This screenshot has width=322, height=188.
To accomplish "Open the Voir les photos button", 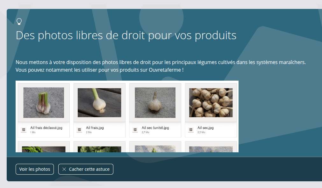I will pyautogui.click(x=35, y=169).
